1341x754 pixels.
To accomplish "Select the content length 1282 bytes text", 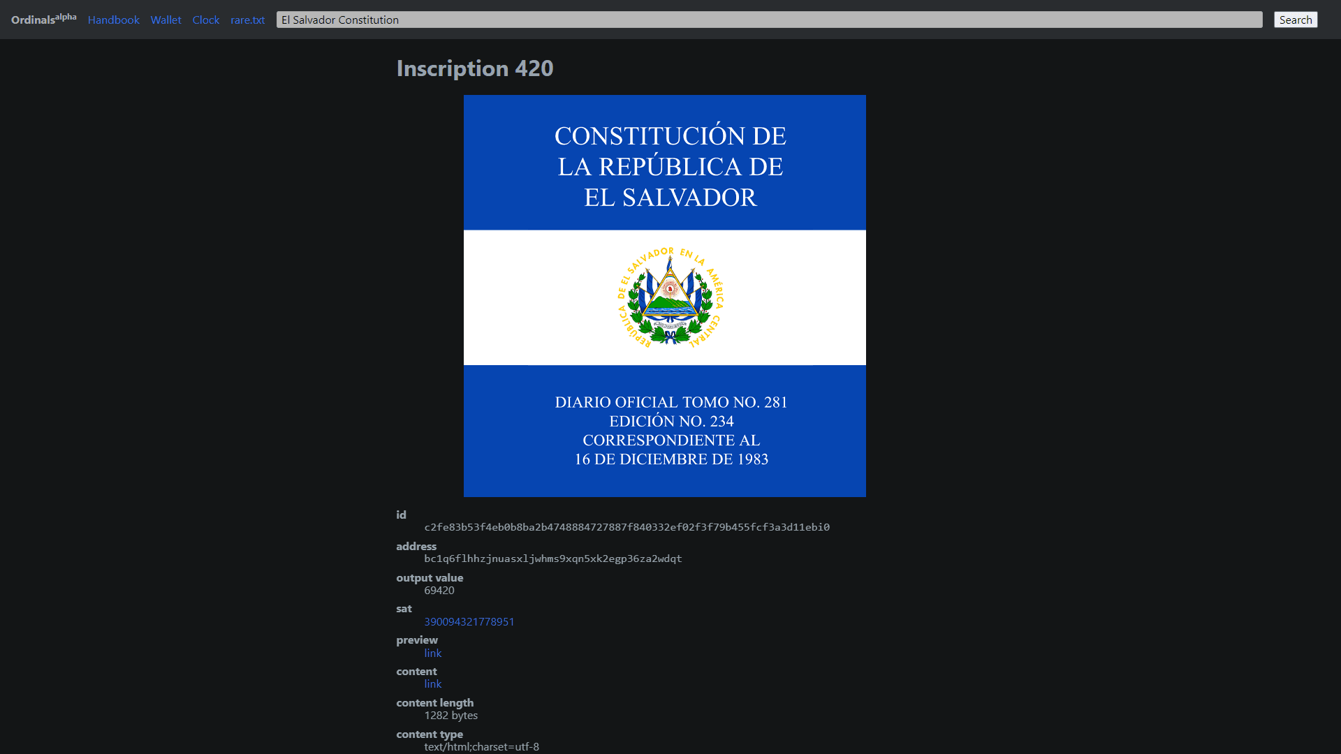I will (451, 715).
